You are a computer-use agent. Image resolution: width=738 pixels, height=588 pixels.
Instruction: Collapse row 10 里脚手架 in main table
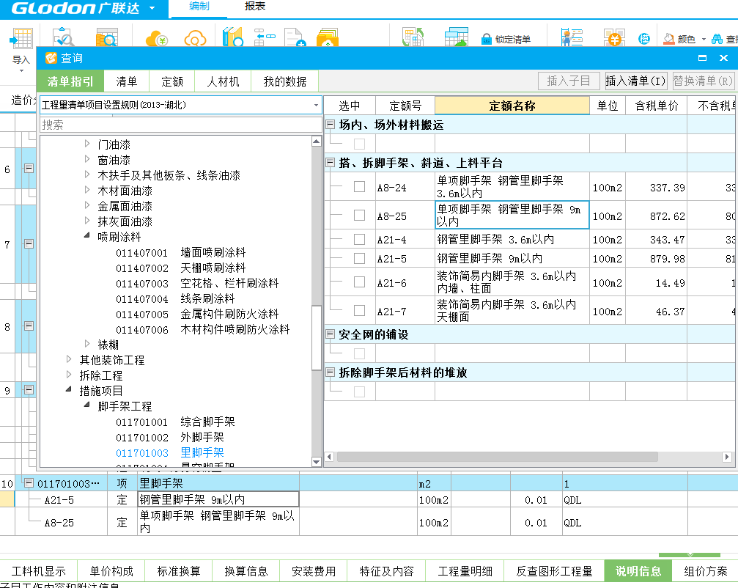(29, 483)
